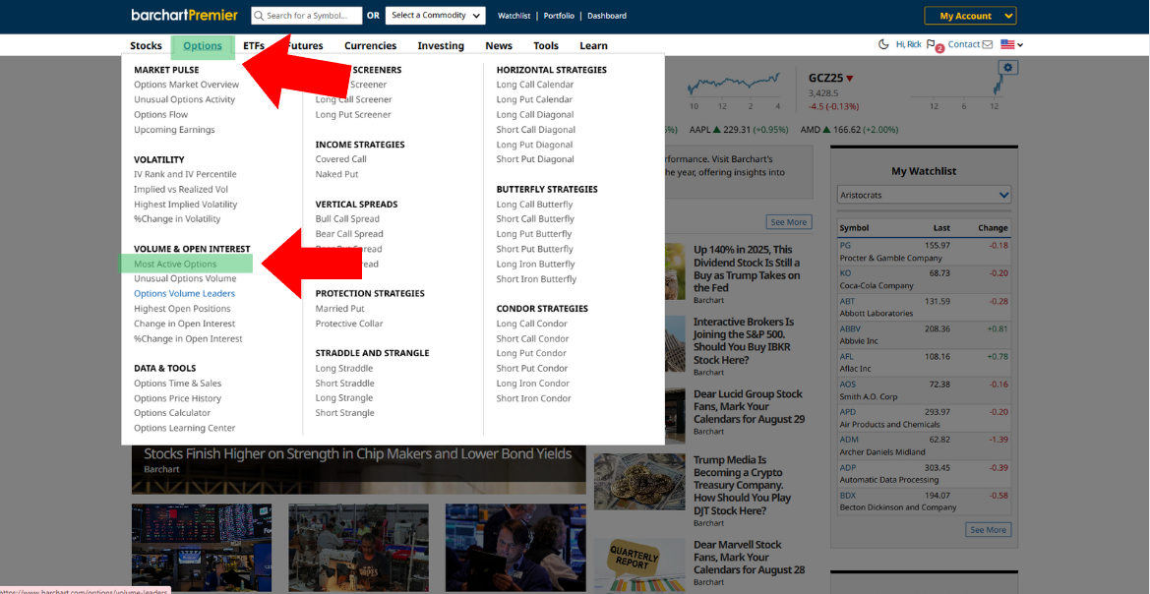Click the search magnifier icon
The height and width of the screenshot is (594, 1150).
click(x=258, y=16)
